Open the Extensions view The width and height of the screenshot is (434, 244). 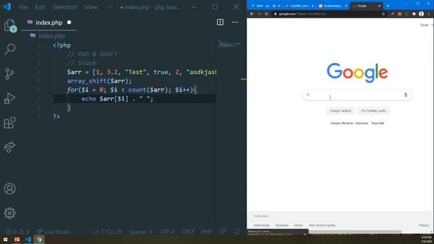pyautogui.click(x=9, y=123)
